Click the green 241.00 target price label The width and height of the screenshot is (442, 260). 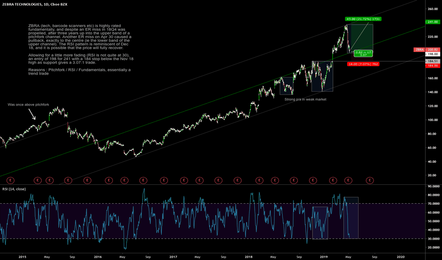[432, 22]
